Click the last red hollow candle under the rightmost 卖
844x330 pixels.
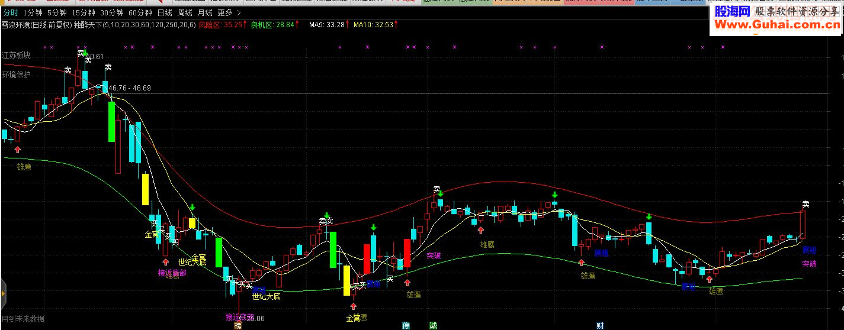tap(803, 225)
